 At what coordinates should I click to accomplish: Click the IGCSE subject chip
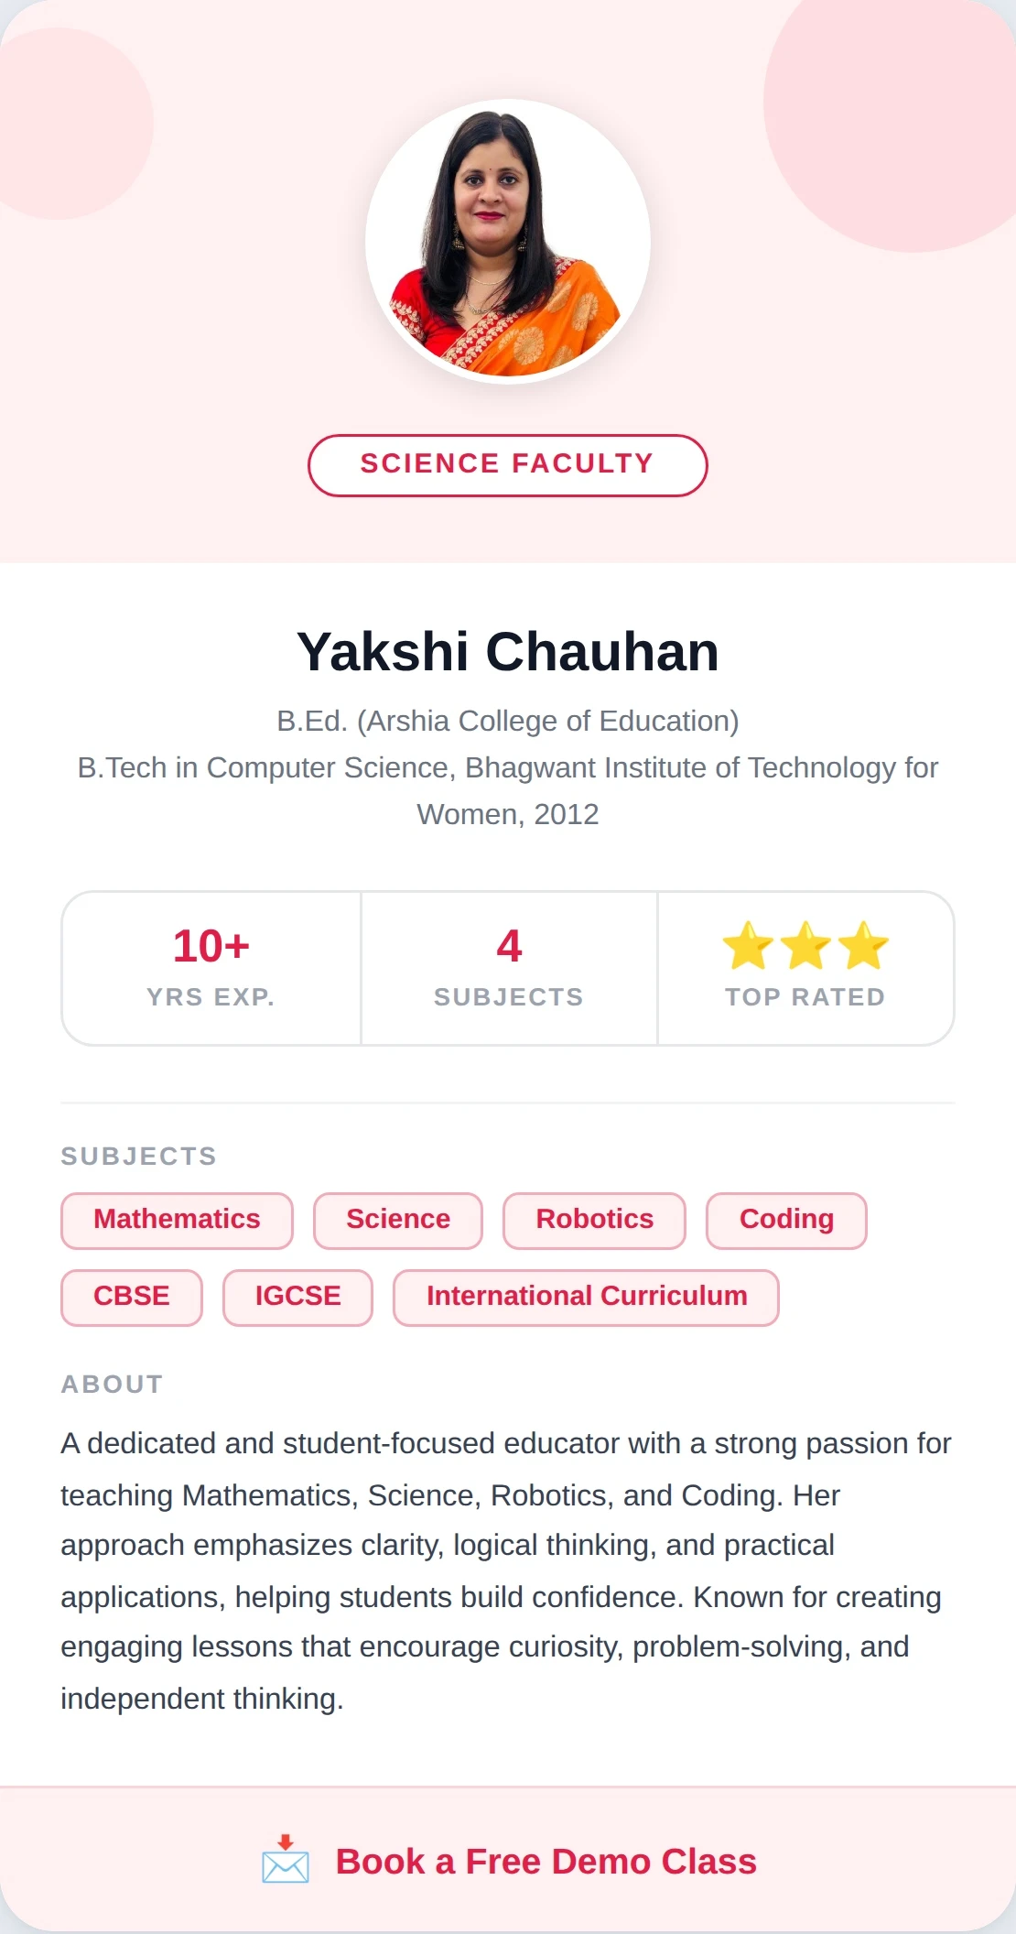(297, 1297)
